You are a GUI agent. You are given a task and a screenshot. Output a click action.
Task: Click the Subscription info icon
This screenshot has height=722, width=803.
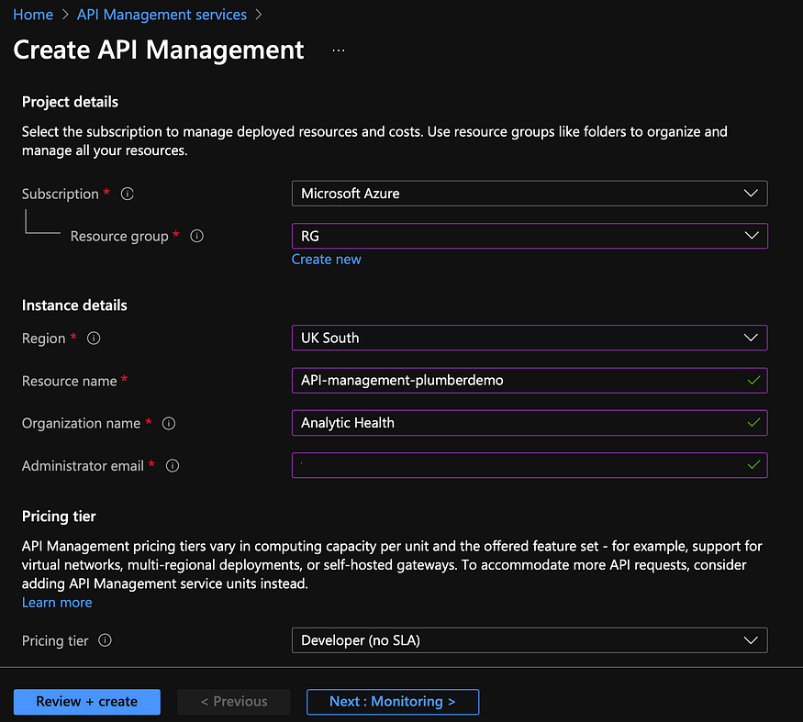[128, 194]
